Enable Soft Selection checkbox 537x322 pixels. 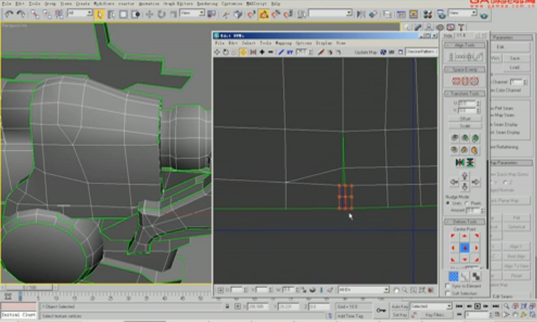point(447,293)
